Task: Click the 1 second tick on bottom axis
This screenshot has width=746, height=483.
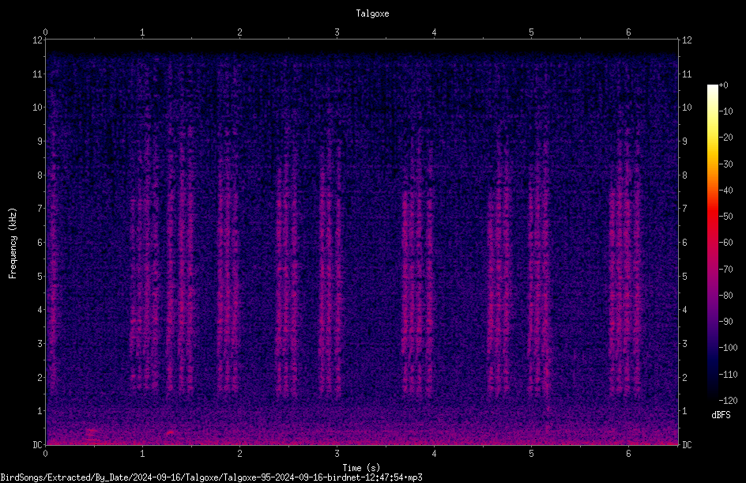Action: tap(142, 454)
